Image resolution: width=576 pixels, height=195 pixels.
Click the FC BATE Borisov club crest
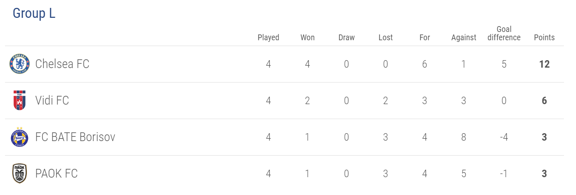(x=20, y=137)
